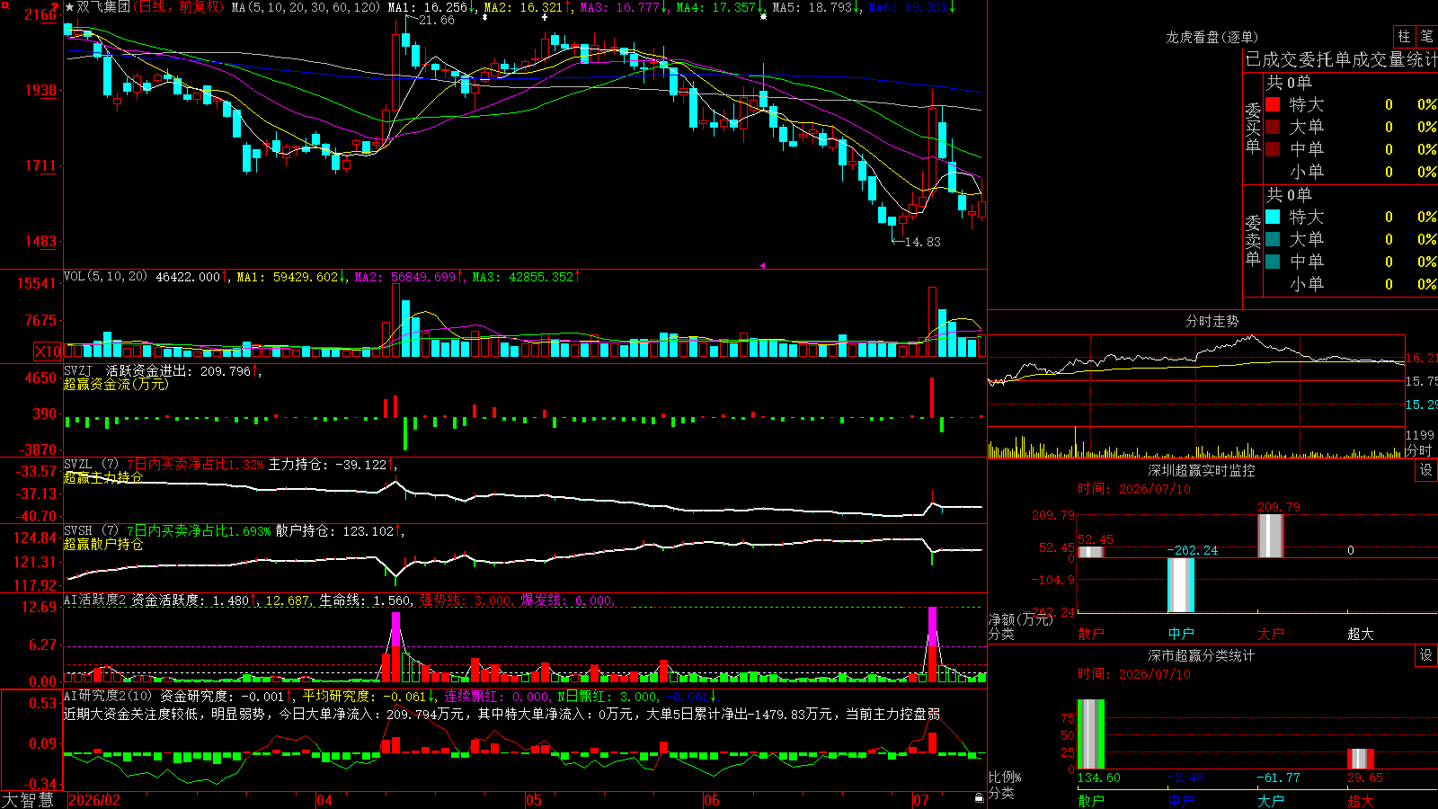Click the 分时走势 panel title

pos(1212,321)
